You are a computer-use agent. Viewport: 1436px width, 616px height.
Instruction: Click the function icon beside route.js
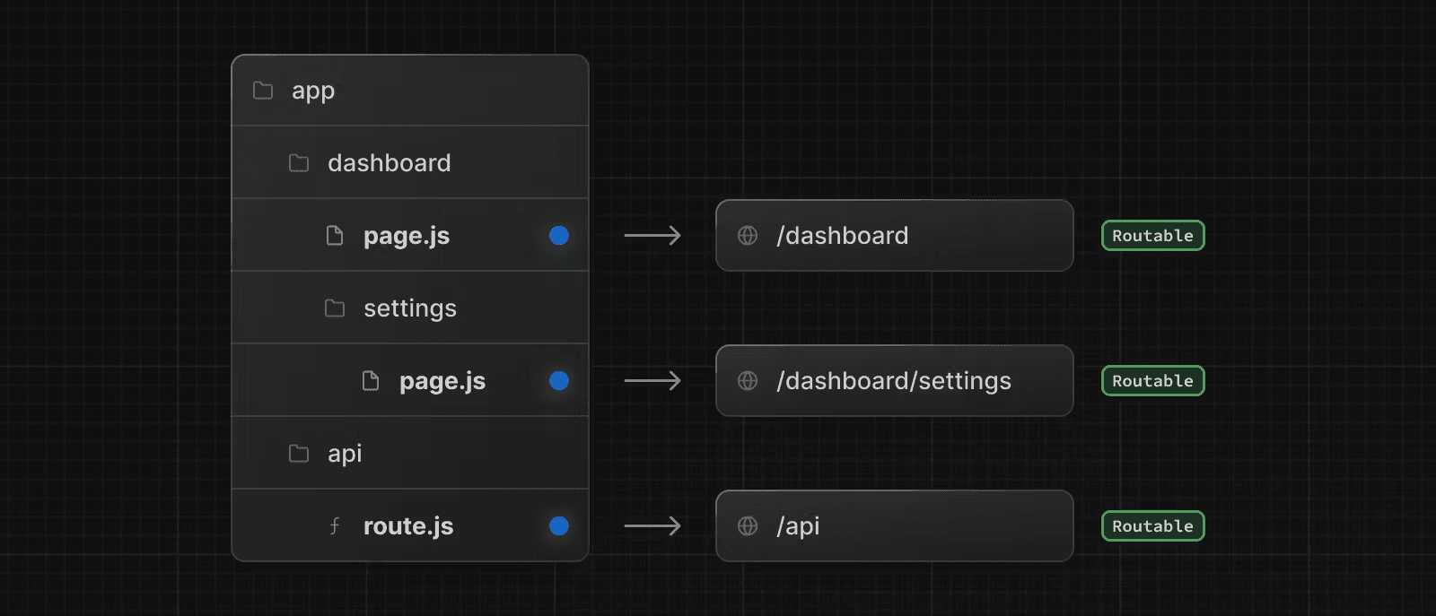335,526
